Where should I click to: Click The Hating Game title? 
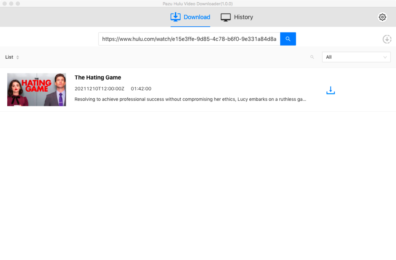(98, 77)
